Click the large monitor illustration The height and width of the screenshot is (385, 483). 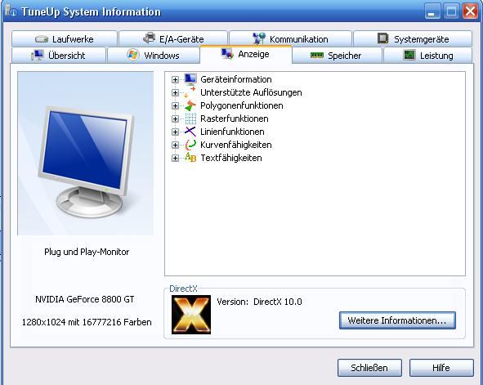[x=85, y=154]
